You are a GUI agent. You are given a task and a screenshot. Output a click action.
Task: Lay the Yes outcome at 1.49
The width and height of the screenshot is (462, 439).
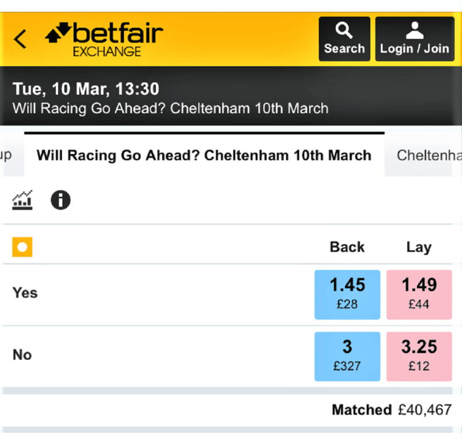coord(419,295)
